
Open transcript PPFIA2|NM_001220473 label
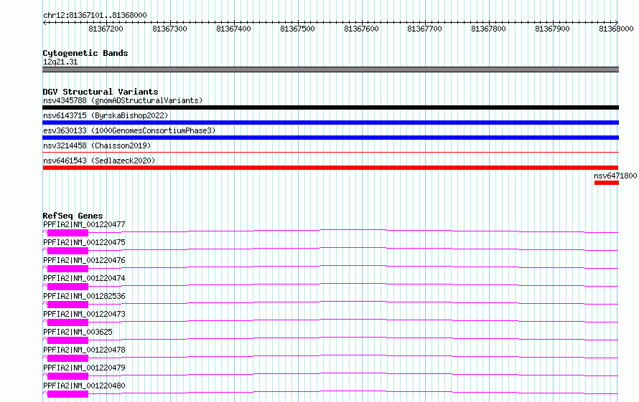click(84, 314)
